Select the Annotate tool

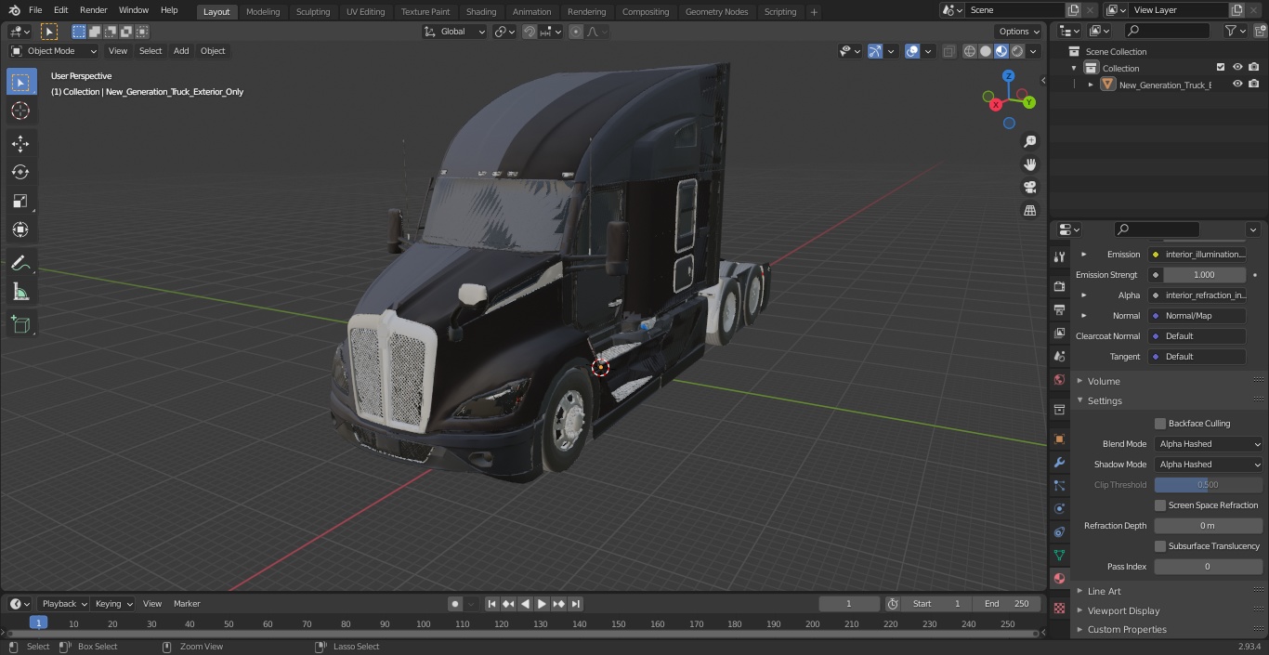pyautogui.click(x=20, y=264)
